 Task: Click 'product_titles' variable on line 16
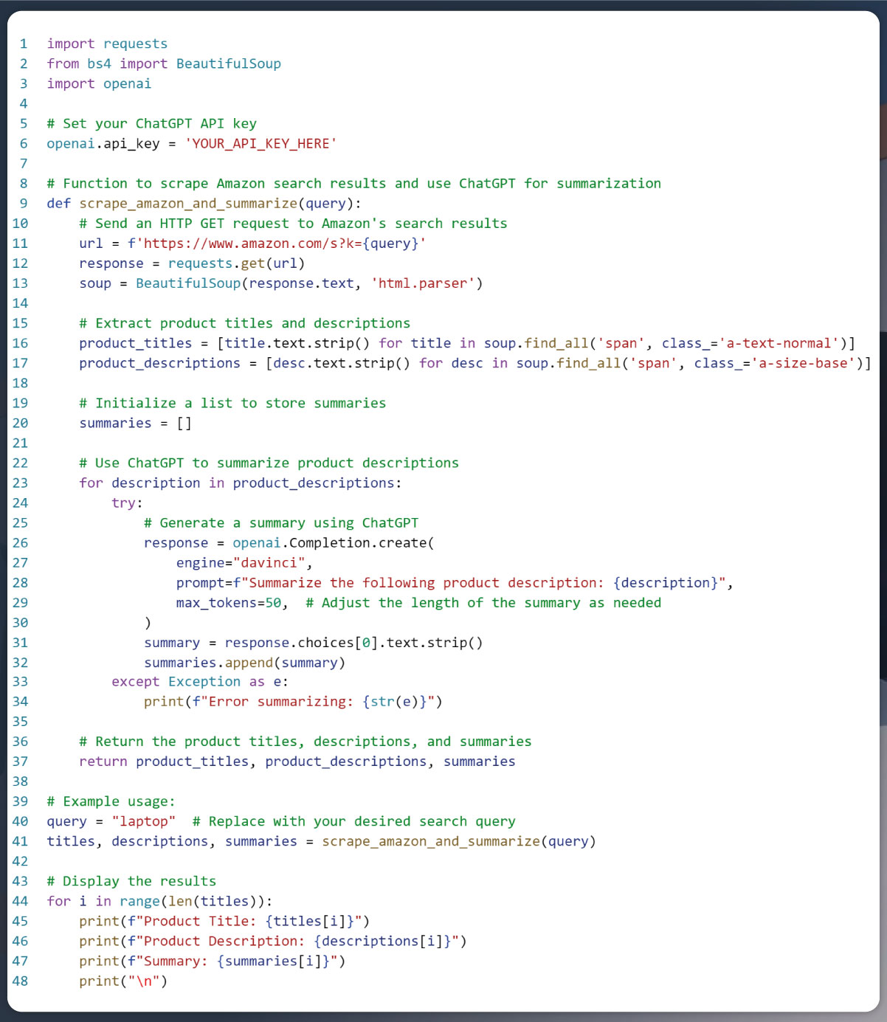pos(135,342)
